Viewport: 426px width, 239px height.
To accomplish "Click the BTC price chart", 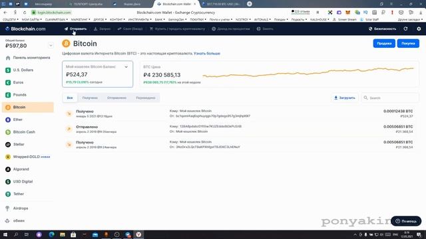I will click(308, 72).
